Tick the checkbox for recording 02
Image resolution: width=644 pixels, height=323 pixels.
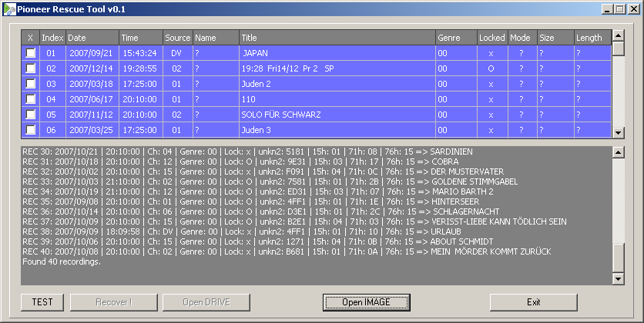pos(30,68)
